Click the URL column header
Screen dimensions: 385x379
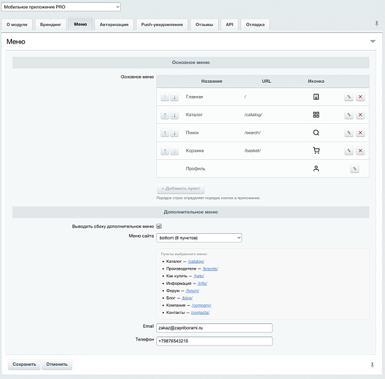point(266,81)
